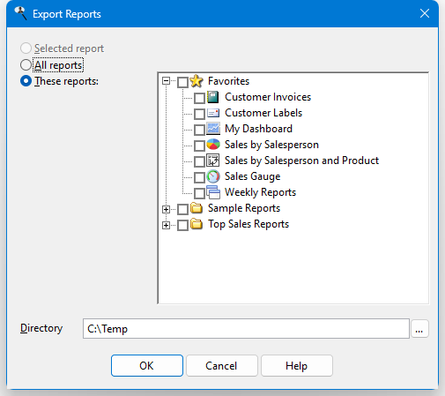Click the Weekly Reports batch icon
This screenshot has width=445, height=396.
click(x=213, y=192)
